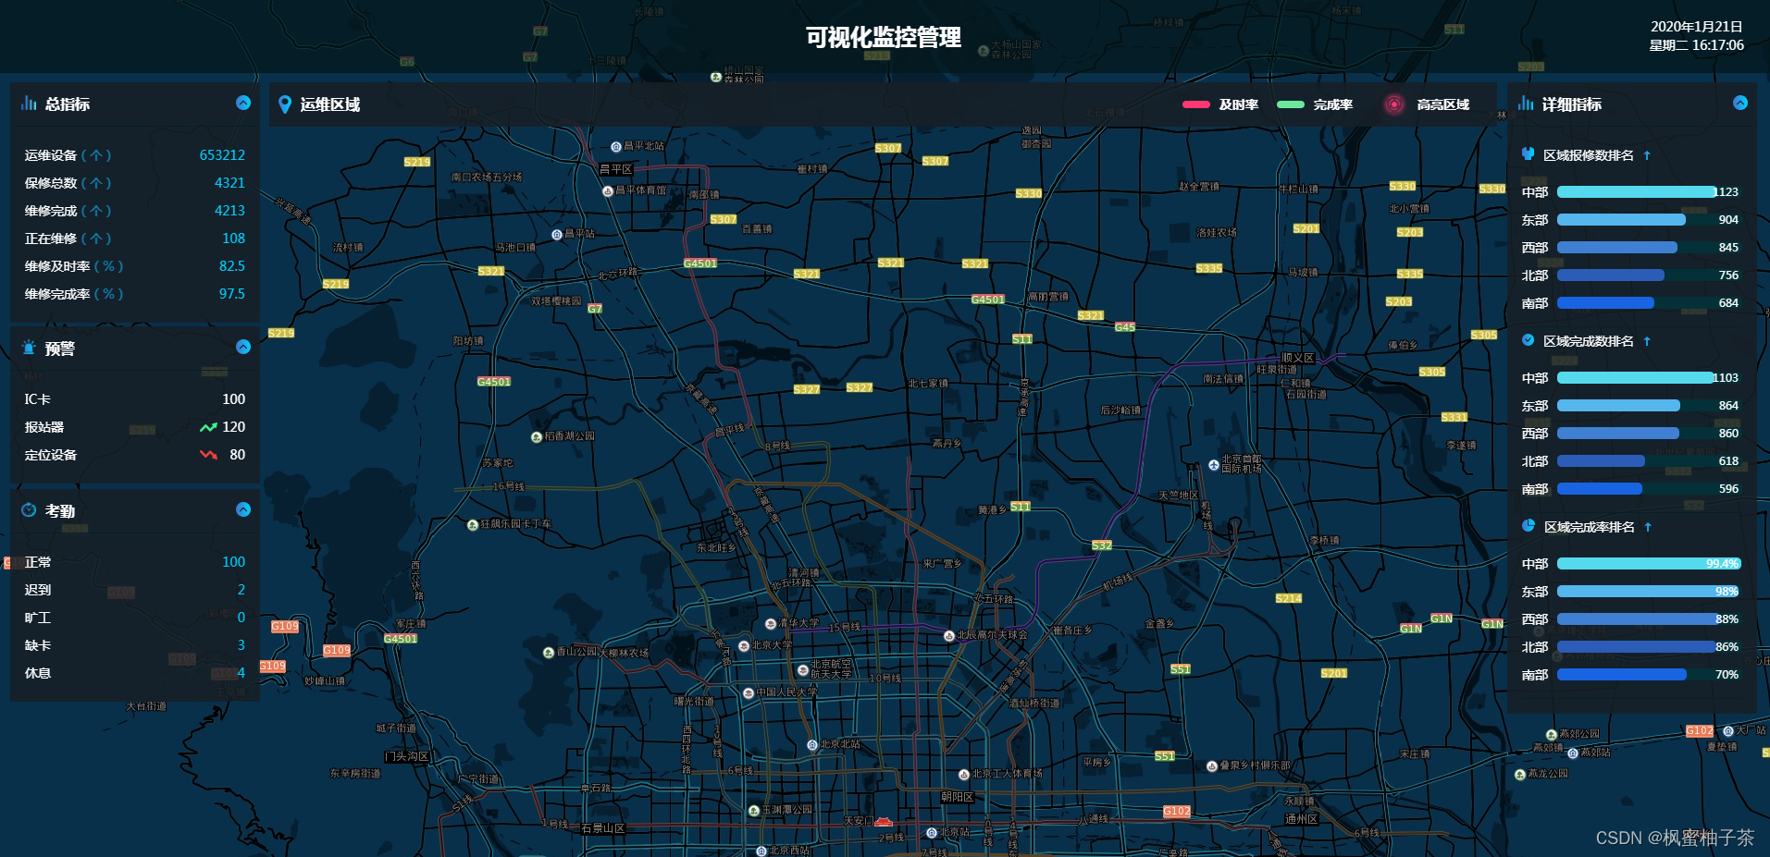Click the 区域完成率排名 pie icon
Screen dimensions: 1770x857
coord(1529,526)
